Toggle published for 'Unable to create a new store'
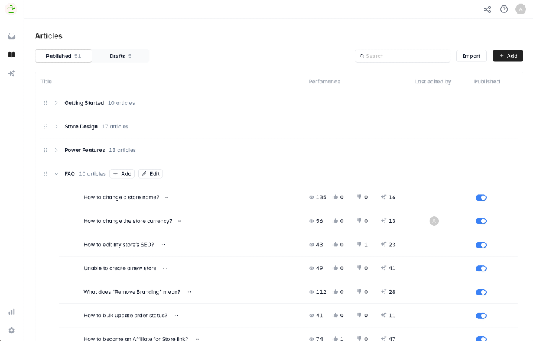Viewport: 533px width, 341px height. click(x=481, y=269)
